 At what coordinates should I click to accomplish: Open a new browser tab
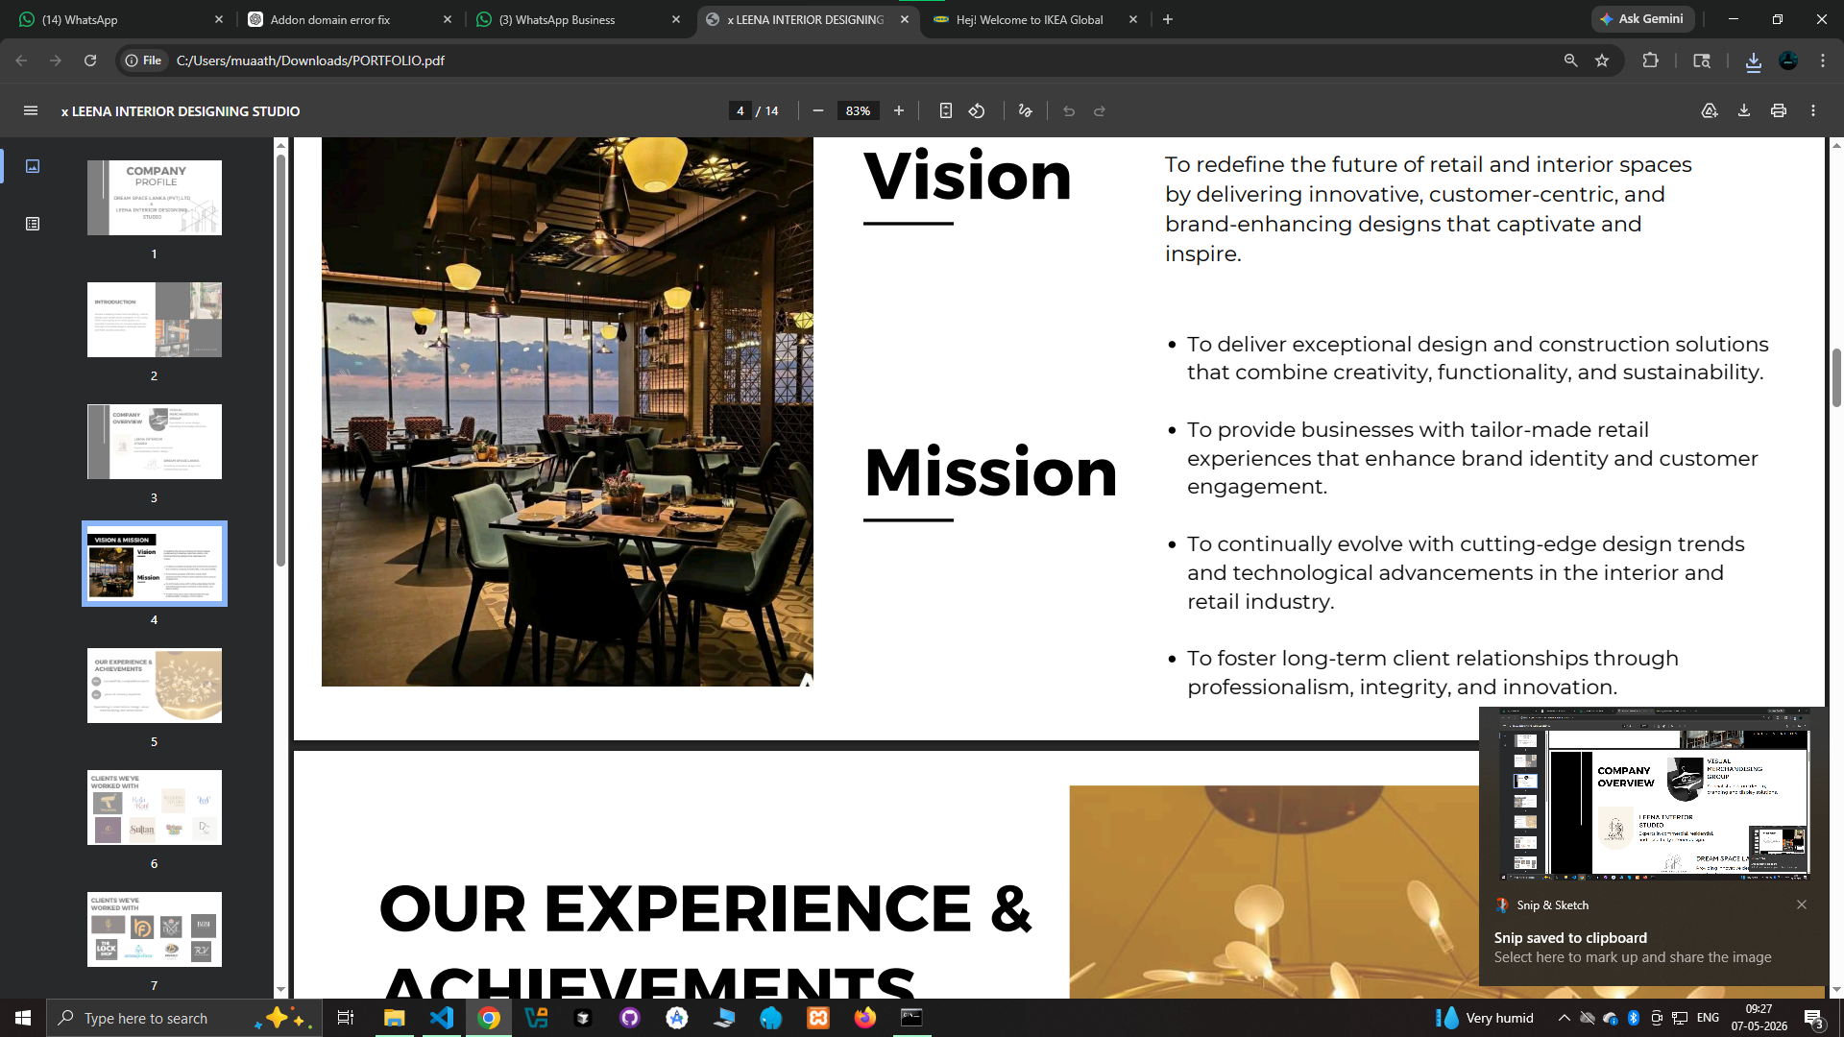[1168, 19]
